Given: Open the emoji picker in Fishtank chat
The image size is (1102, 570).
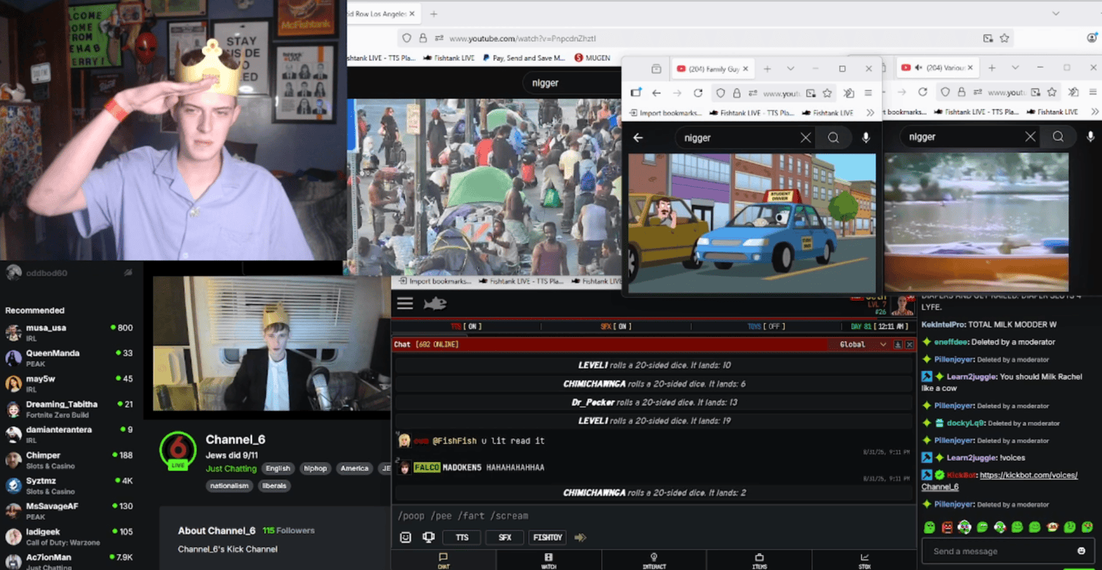Looking at the screenshot, I should tap(406, 537).
